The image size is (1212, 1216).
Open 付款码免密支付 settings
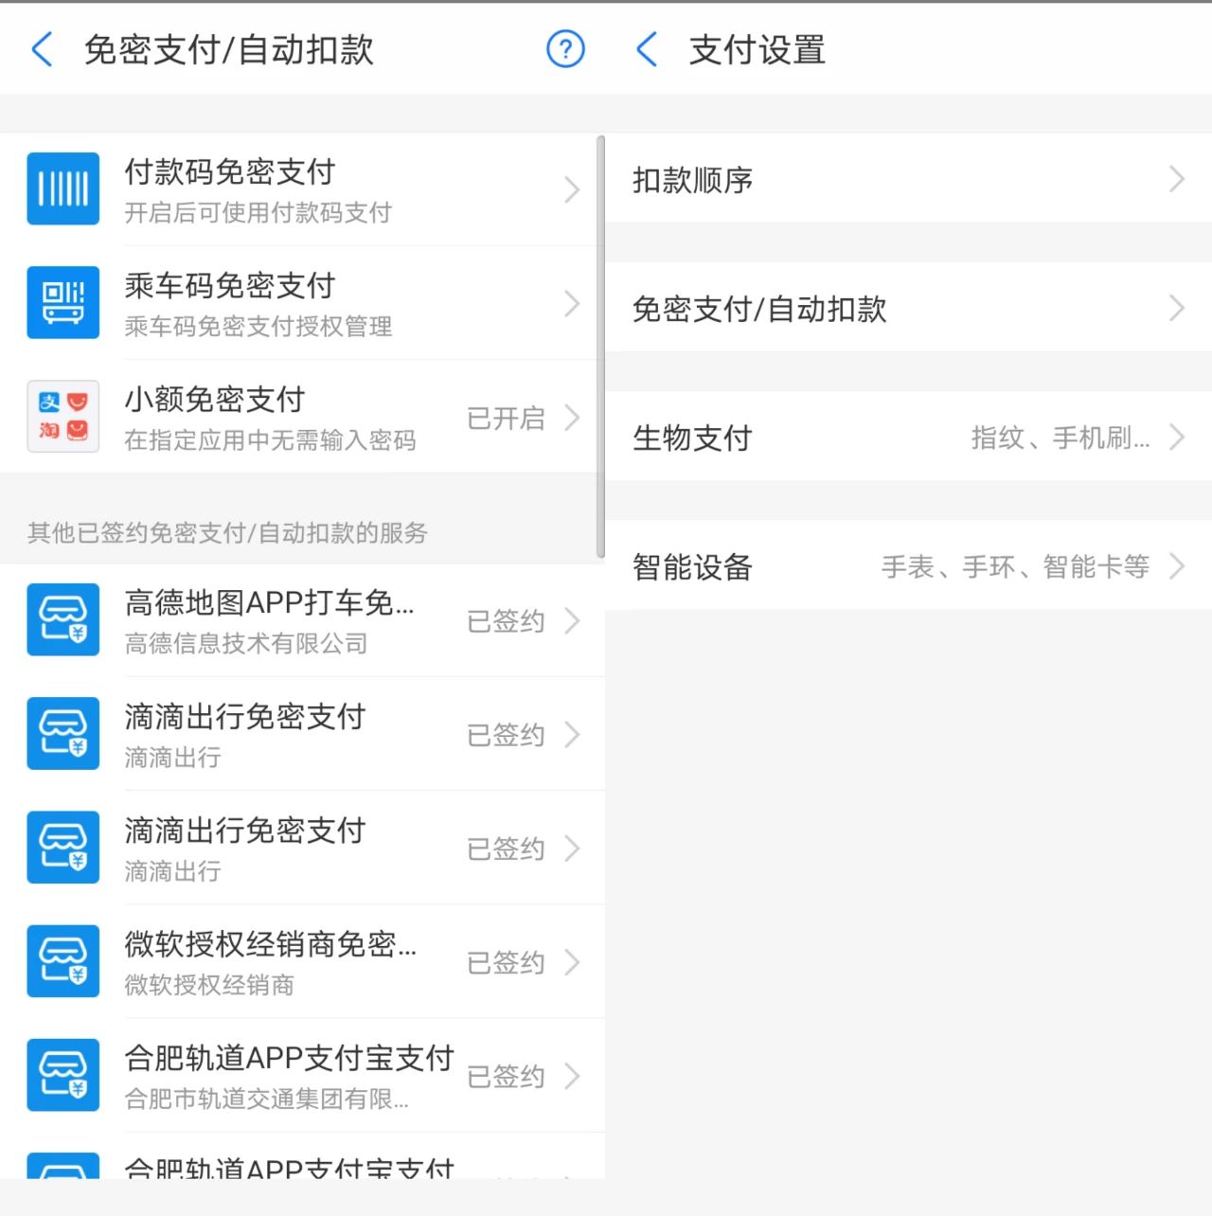point(284,188)
